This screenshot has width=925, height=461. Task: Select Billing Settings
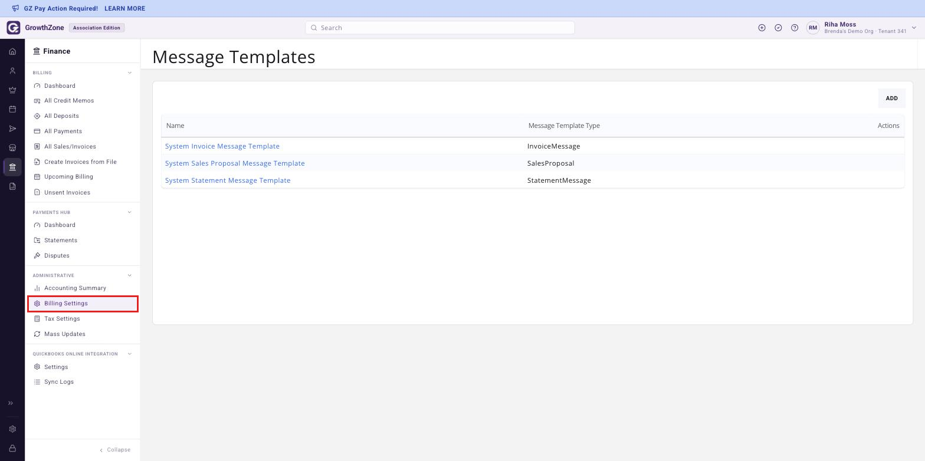[83, 304]
